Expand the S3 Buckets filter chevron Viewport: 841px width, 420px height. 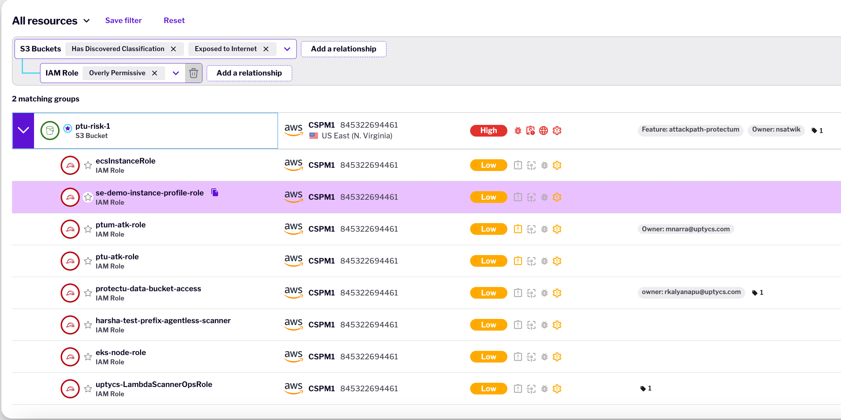tap(287, 49)
